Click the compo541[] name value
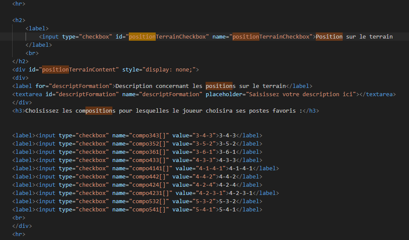409x240 pixels. (149, 210)
